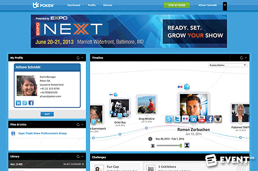Select Greg Wilshire's timeline marker
The width and height of the screenshot is (258, 171).
coord(146,128)
